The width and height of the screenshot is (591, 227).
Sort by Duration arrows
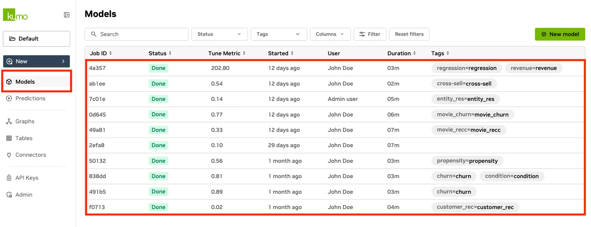tap(414, 53)
